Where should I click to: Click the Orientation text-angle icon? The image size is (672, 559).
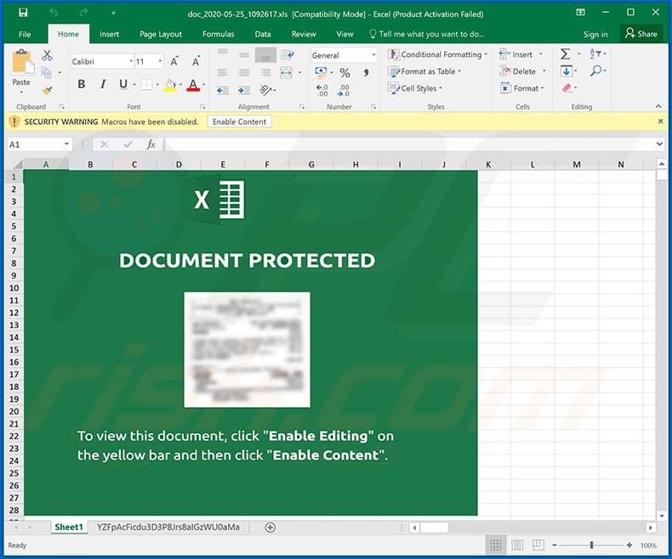click(265, 90)
